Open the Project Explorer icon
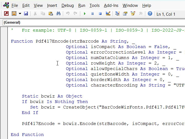This screenshot has height=139, width=185. click(x=117, y=14)
